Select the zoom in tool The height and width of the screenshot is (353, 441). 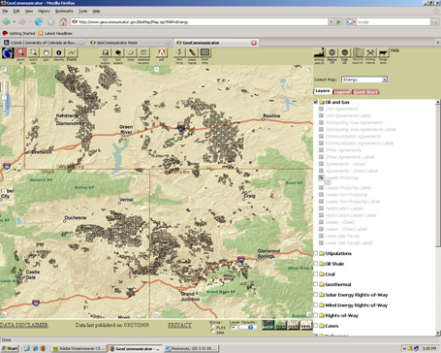point(20,52)
